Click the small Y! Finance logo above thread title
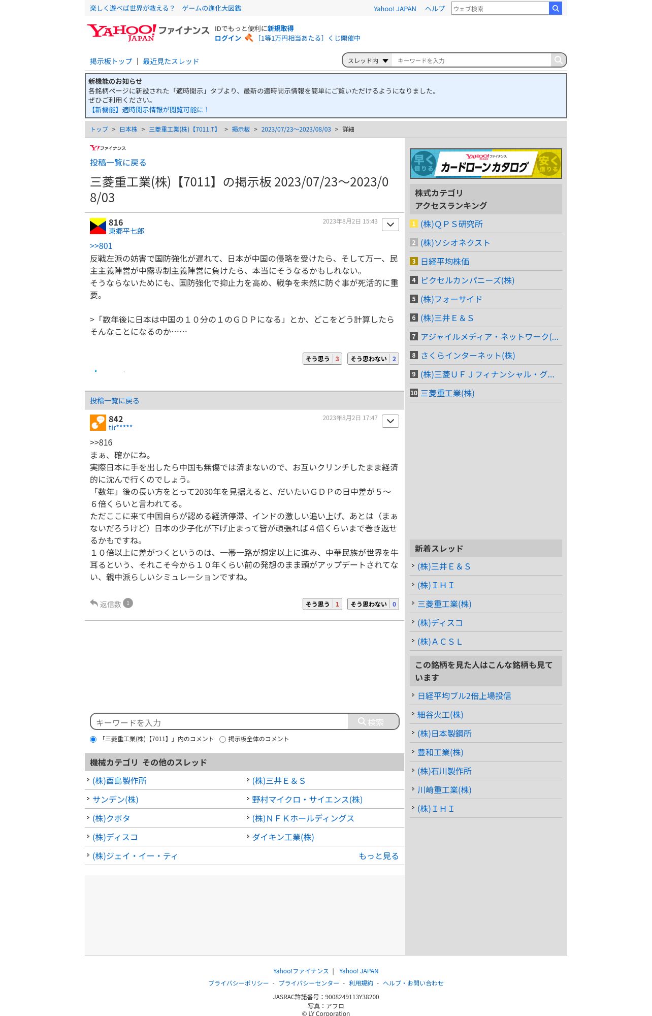This screenshot has height=1016, width=652. tap(108, 148)
